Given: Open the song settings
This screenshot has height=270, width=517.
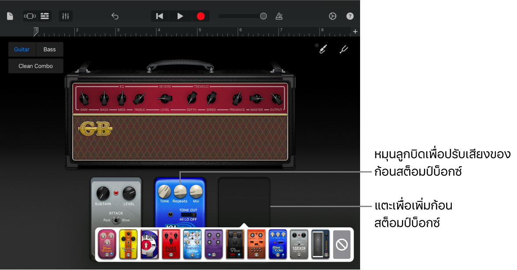Looking at the screenshot, I should (x=332, y=16).
